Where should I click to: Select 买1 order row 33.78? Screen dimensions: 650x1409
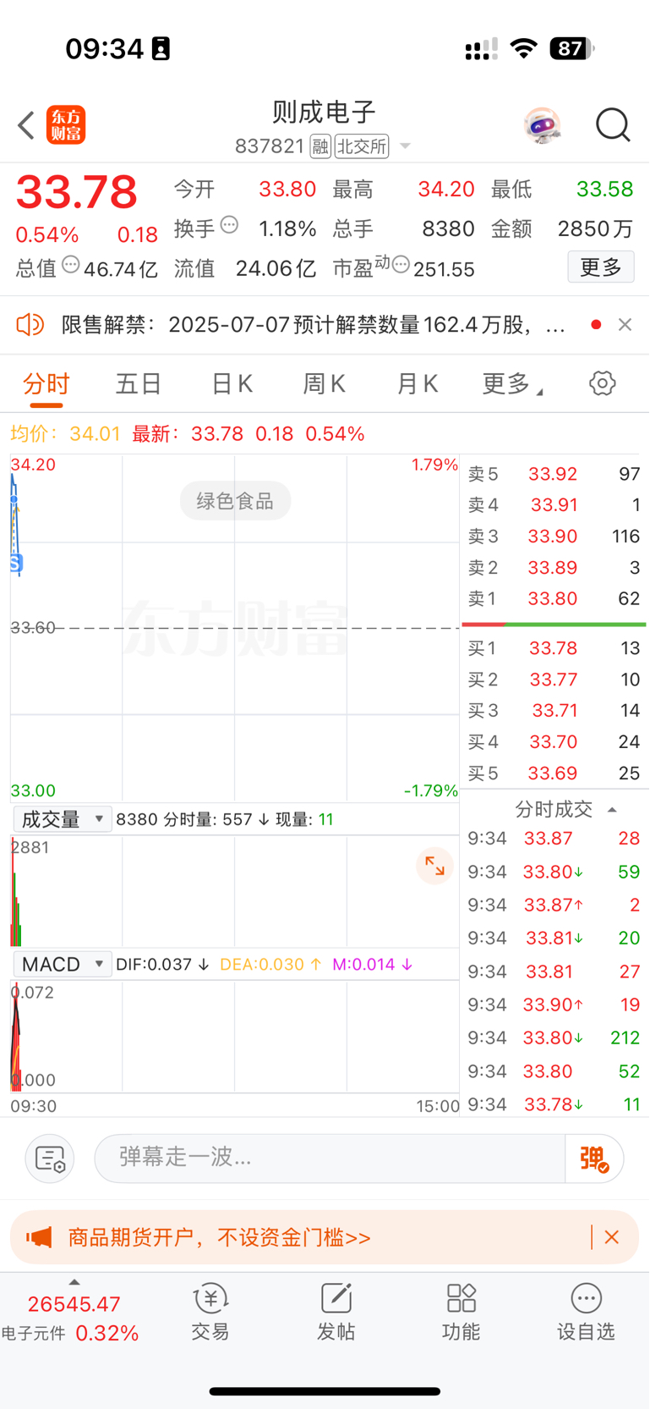(554, 648)
